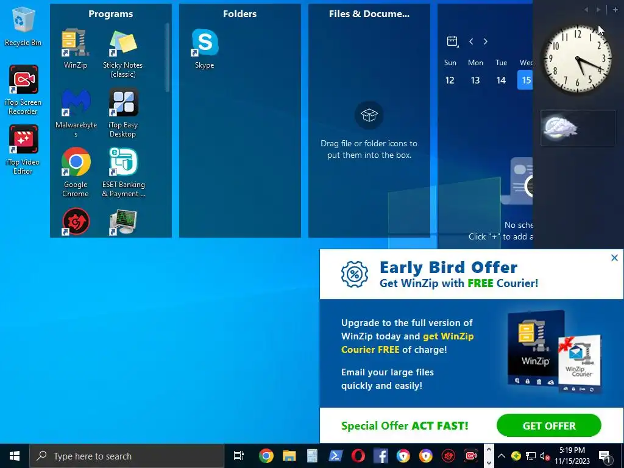Launch Google Chrome from the Programs box

76,172
